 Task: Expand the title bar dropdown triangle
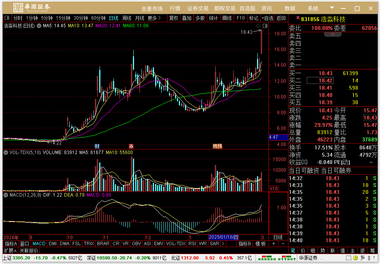coord(332,8)
